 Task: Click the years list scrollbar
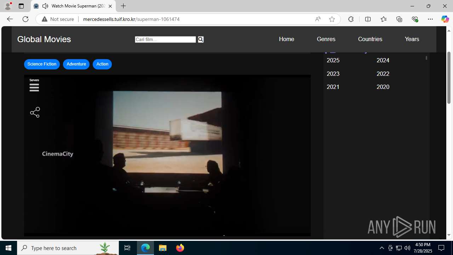426,58
